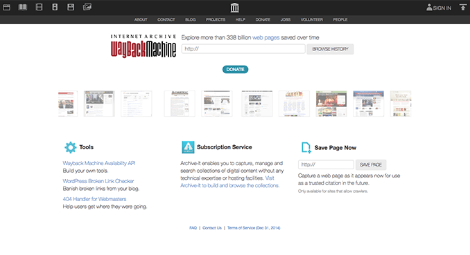Click the SIGN IN user icon
This screenshot has width=470, height=255.
click(429, 7)
